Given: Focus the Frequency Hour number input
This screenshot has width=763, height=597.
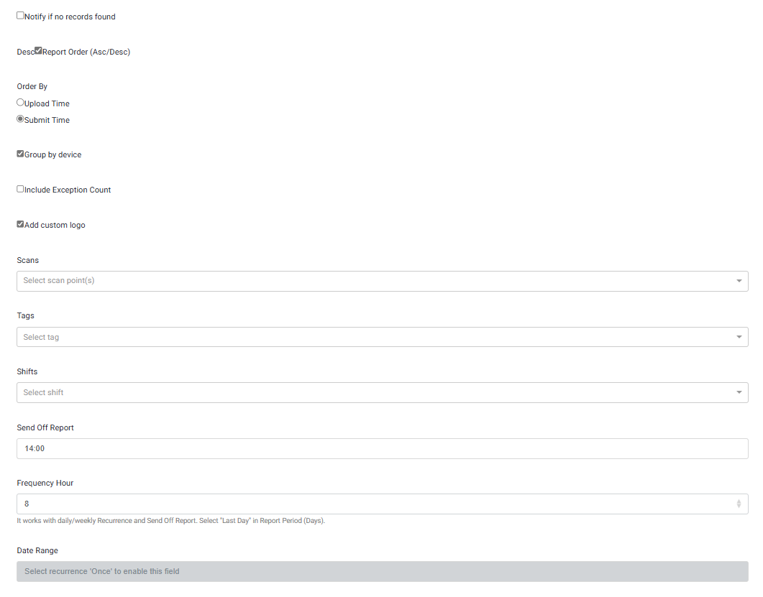Looking at the screenshot, I should (360, 504).
